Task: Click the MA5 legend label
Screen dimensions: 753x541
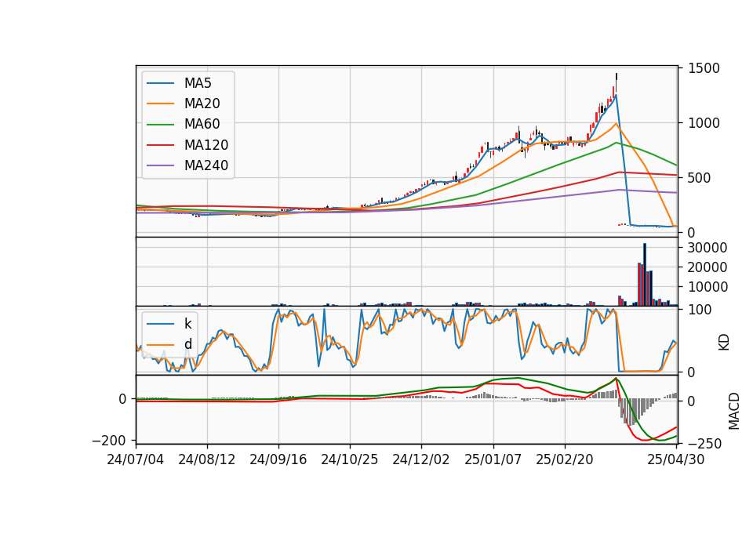Action: 198,83
